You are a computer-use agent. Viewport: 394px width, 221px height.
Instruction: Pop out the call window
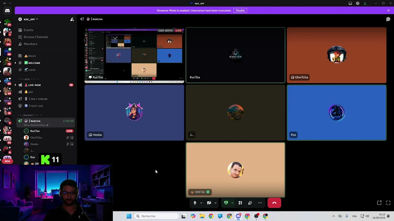tap(379, 203)
